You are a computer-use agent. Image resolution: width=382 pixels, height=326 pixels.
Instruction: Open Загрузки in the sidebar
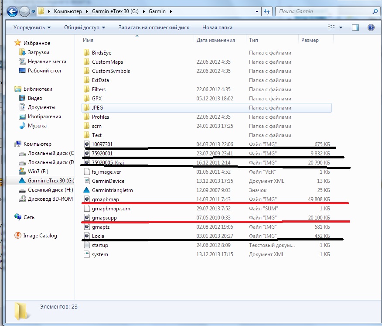pos(34,52)
